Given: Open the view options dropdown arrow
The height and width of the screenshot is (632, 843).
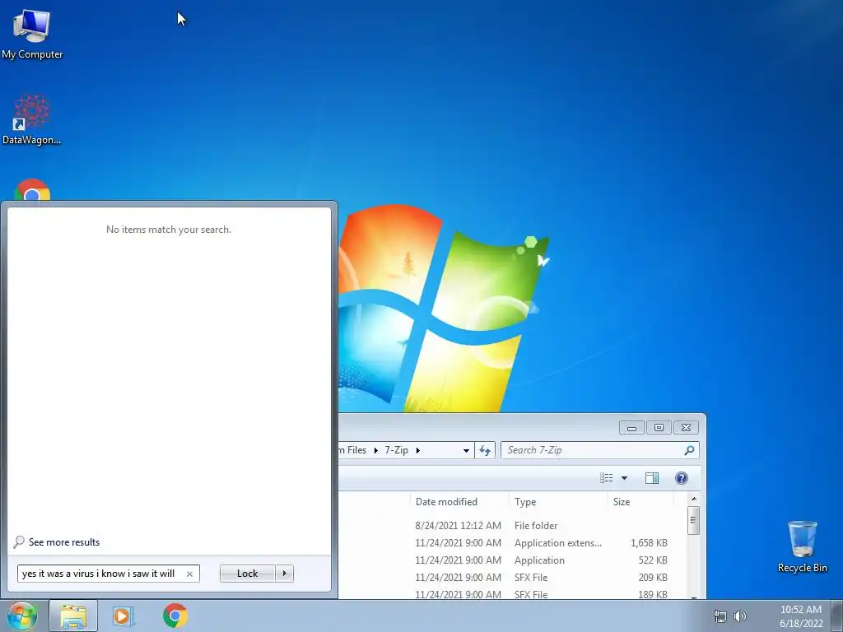Looking at the screenshot, I should tap(624, 478).
